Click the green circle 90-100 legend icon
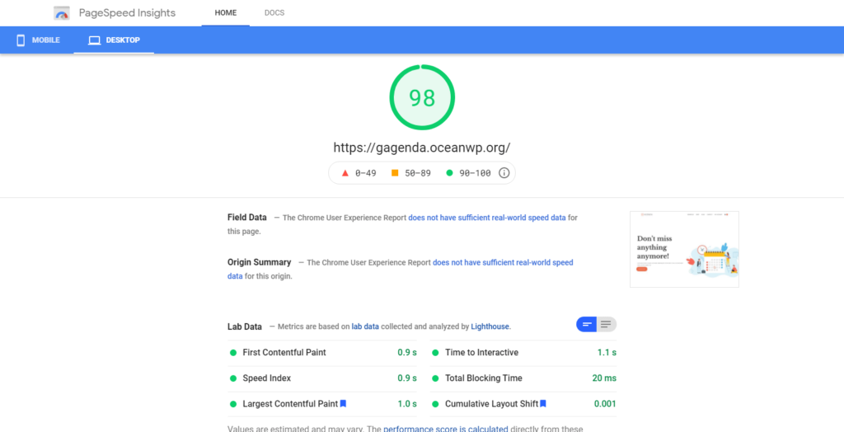 (x=449, y=173)
